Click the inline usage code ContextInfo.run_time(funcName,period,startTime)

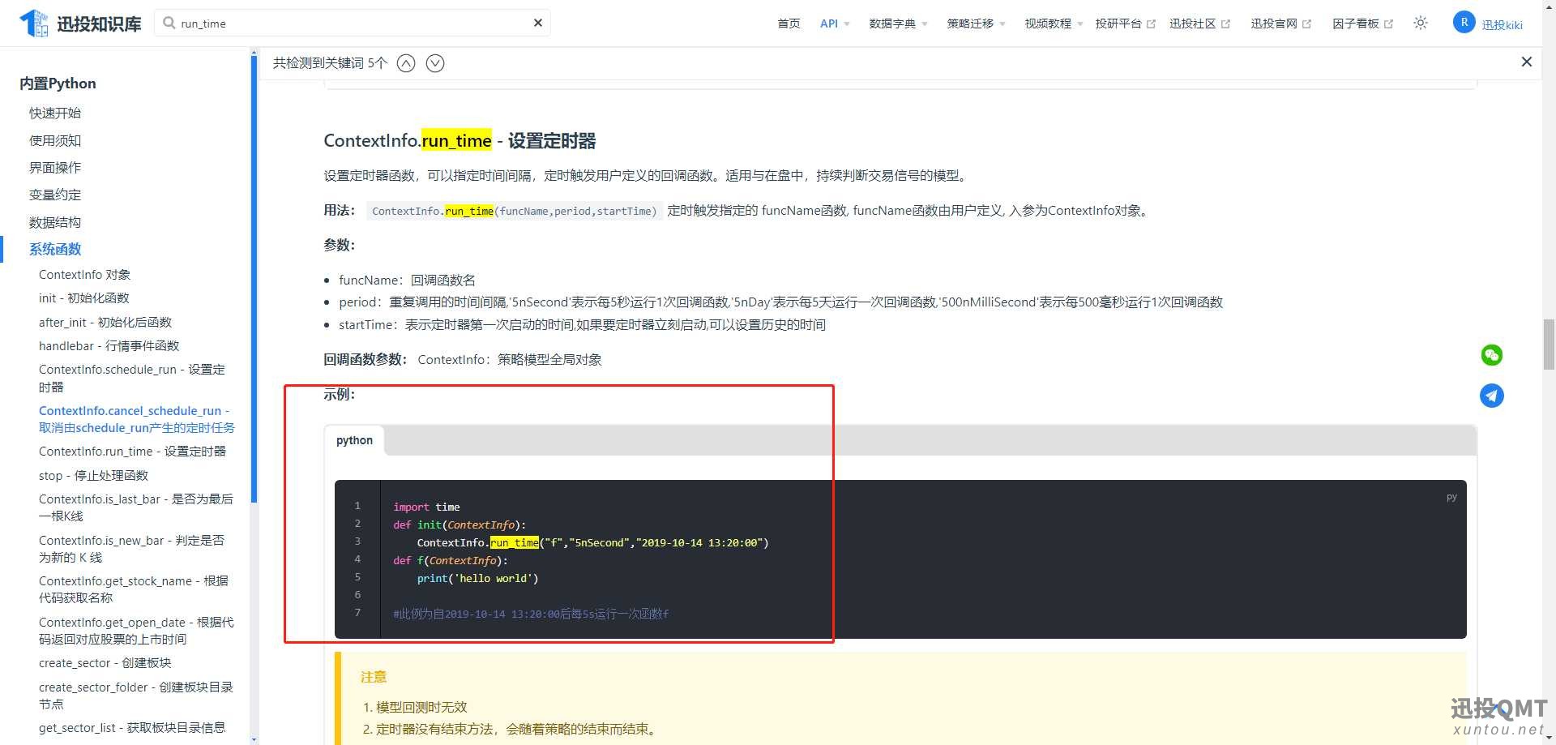514,211
